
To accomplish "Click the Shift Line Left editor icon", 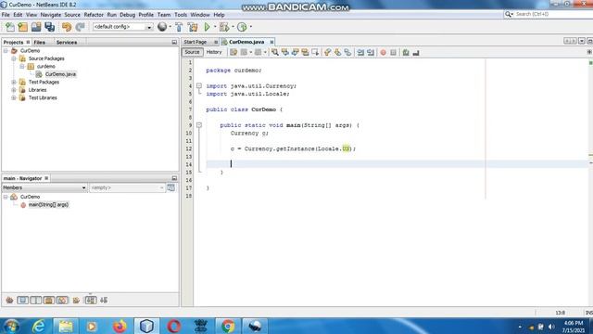I will tap(360, 52).
